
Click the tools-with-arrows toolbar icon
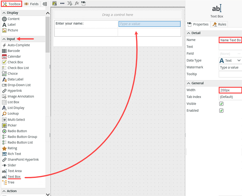pyautogui.click(x=70, y=3)
